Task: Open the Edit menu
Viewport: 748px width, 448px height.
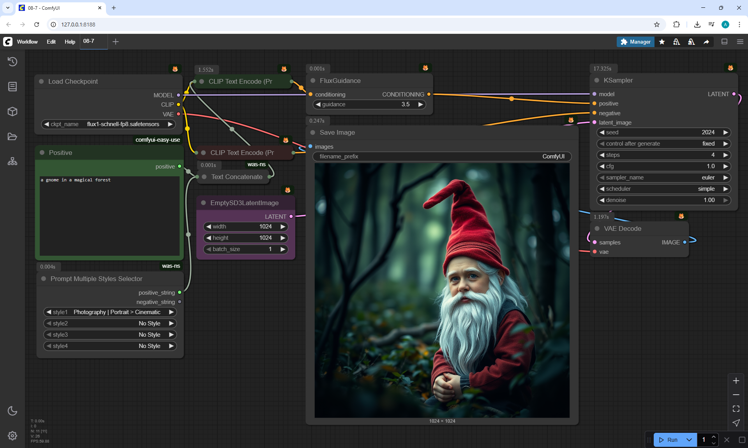Action: pos(51,42)
